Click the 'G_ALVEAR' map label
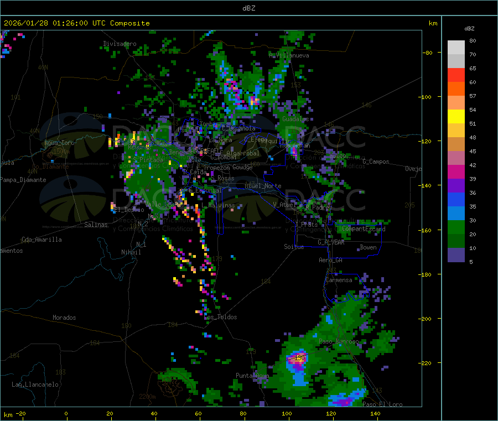498x421 pixels. click(x=331, y=242)
